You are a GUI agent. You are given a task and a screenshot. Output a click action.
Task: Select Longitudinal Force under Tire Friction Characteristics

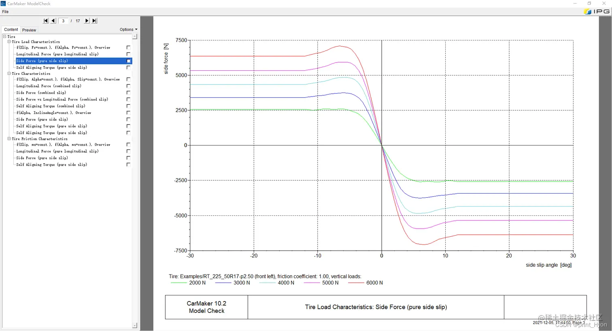(57, 151)
